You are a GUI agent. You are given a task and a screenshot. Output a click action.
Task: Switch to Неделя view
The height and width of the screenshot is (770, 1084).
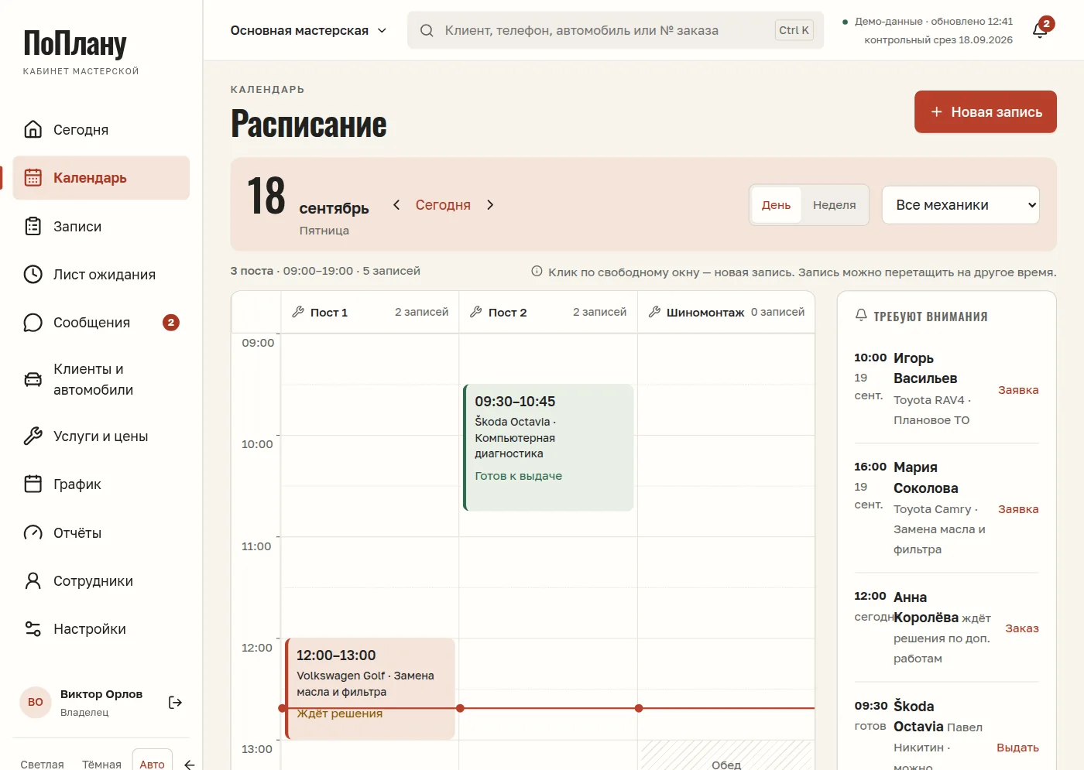click(x=835, y=205)
